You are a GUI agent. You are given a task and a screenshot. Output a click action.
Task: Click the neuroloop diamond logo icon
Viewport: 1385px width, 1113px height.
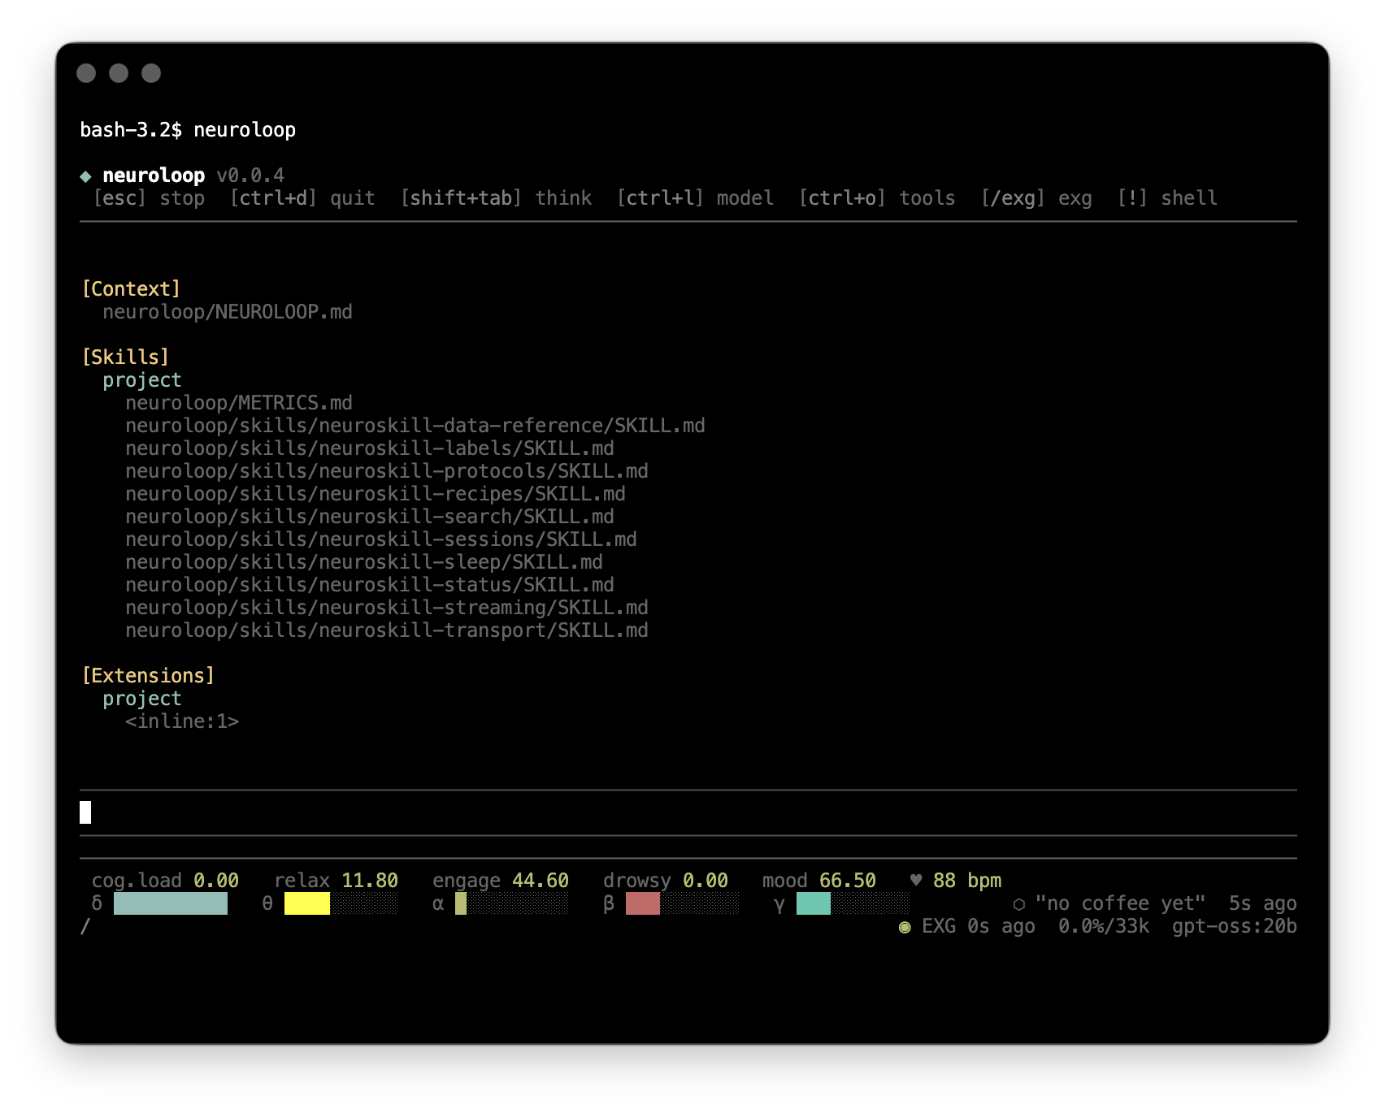pos(85,175)
